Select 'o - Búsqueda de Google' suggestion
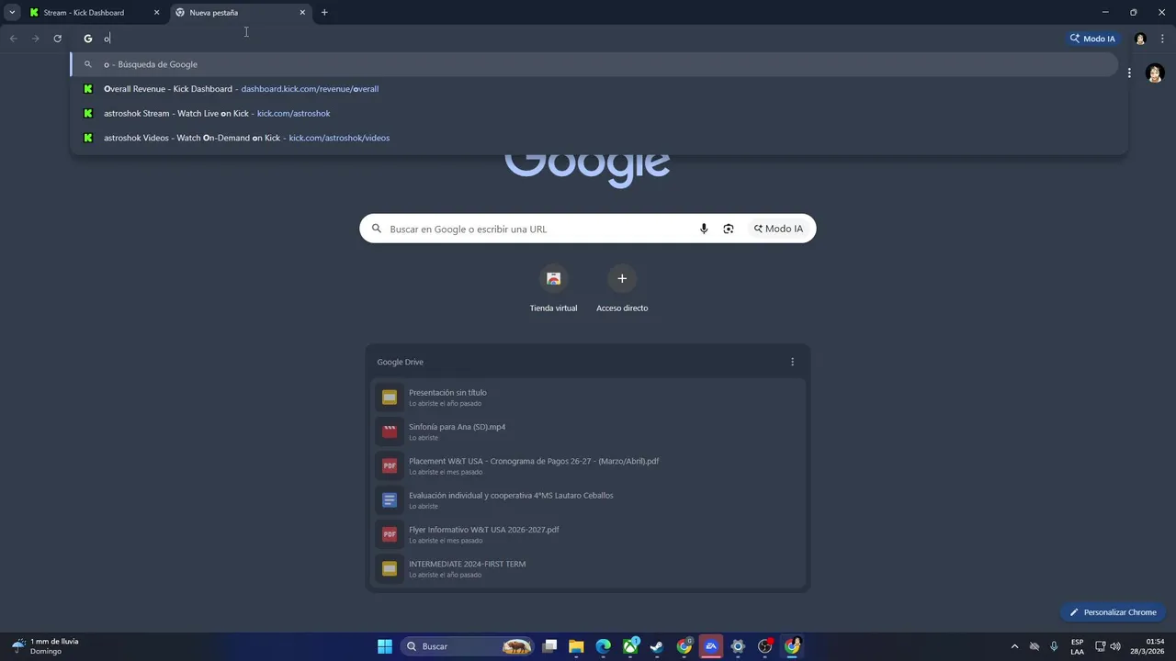The height and width of the screenshot is (661, 1176). click(x=594, y=64)
